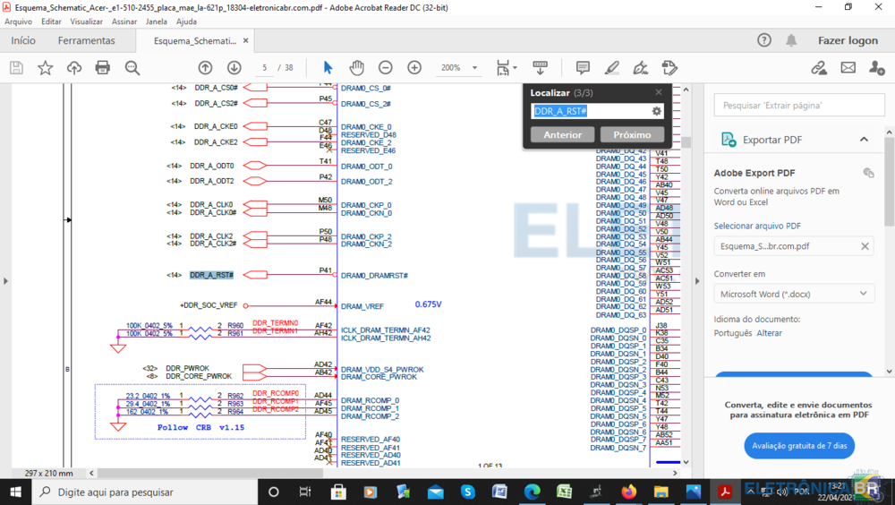Open File Explorer from taskbar
The image size is (895, 505).
661,492
